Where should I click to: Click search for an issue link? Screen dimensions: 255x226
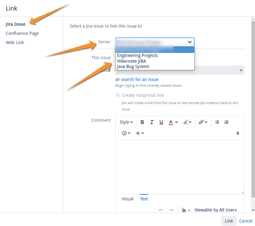pos(140,80)
